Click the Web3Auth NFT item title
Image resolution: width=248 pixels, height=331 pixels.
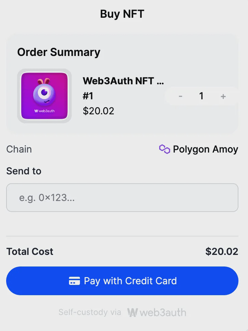click(x=123, y=81)
